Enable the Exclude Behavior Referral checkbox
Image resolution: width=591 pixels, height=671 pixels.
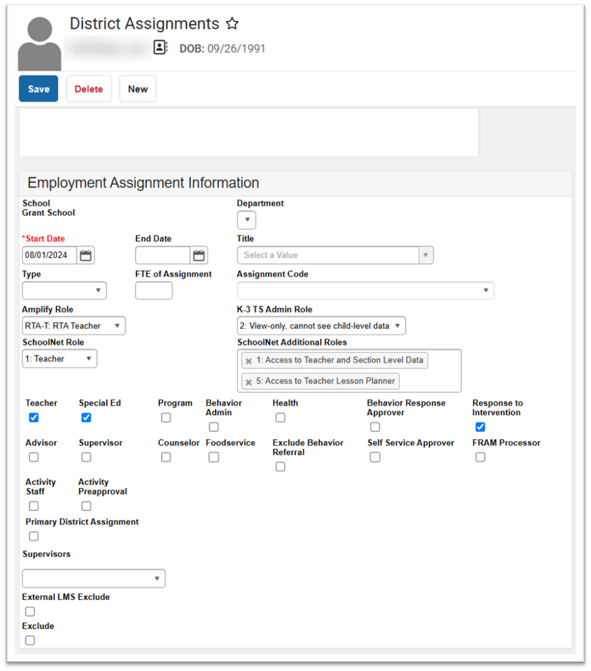click(x=280, y=467)
